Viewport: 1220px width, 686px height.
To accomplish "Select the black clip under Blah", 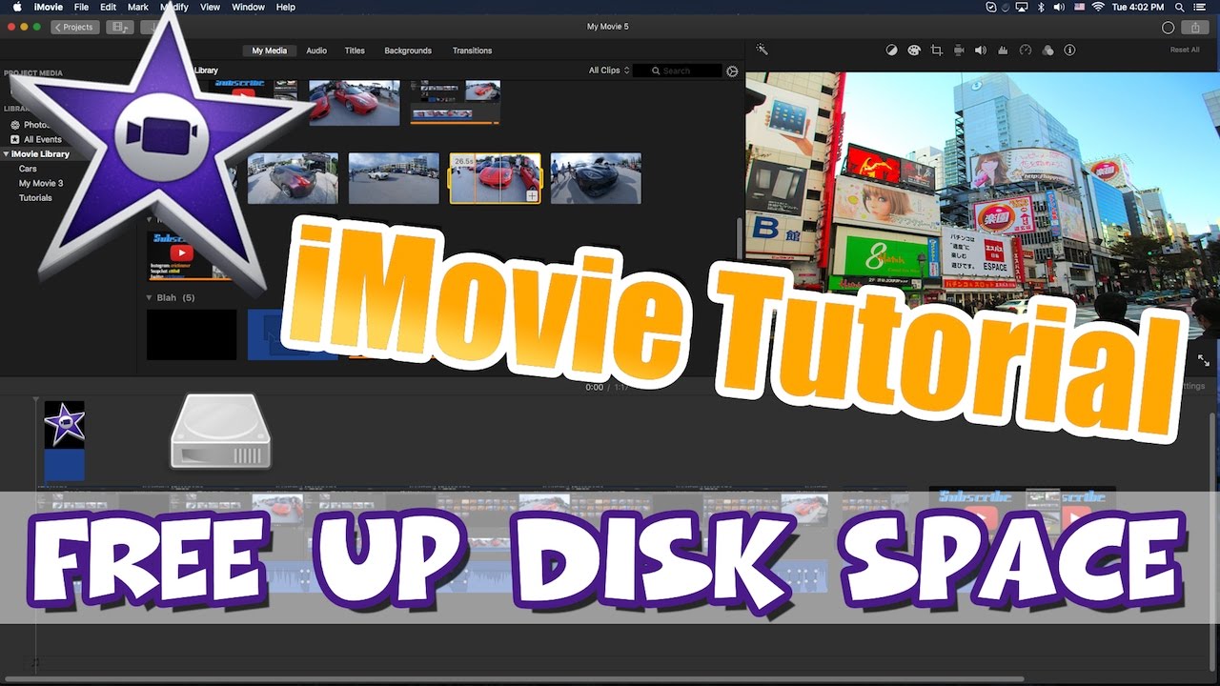I will point(192,334).
